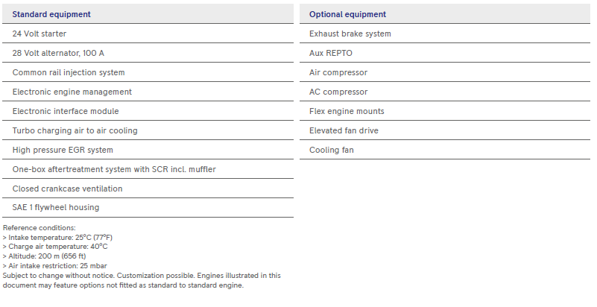Click Electronic interface module row
597x307 pixels.
[x=148, y=111]
